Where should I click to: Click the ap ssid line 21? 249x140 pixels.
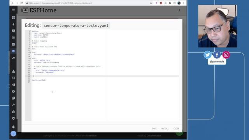[x=50, y=70]
